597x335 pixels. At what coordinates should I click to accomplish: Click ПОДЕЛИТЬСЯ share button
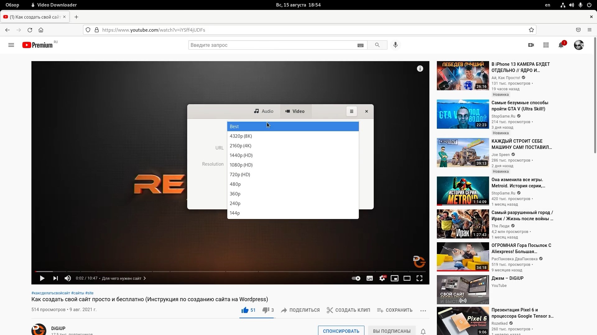[x=300, y=310]
